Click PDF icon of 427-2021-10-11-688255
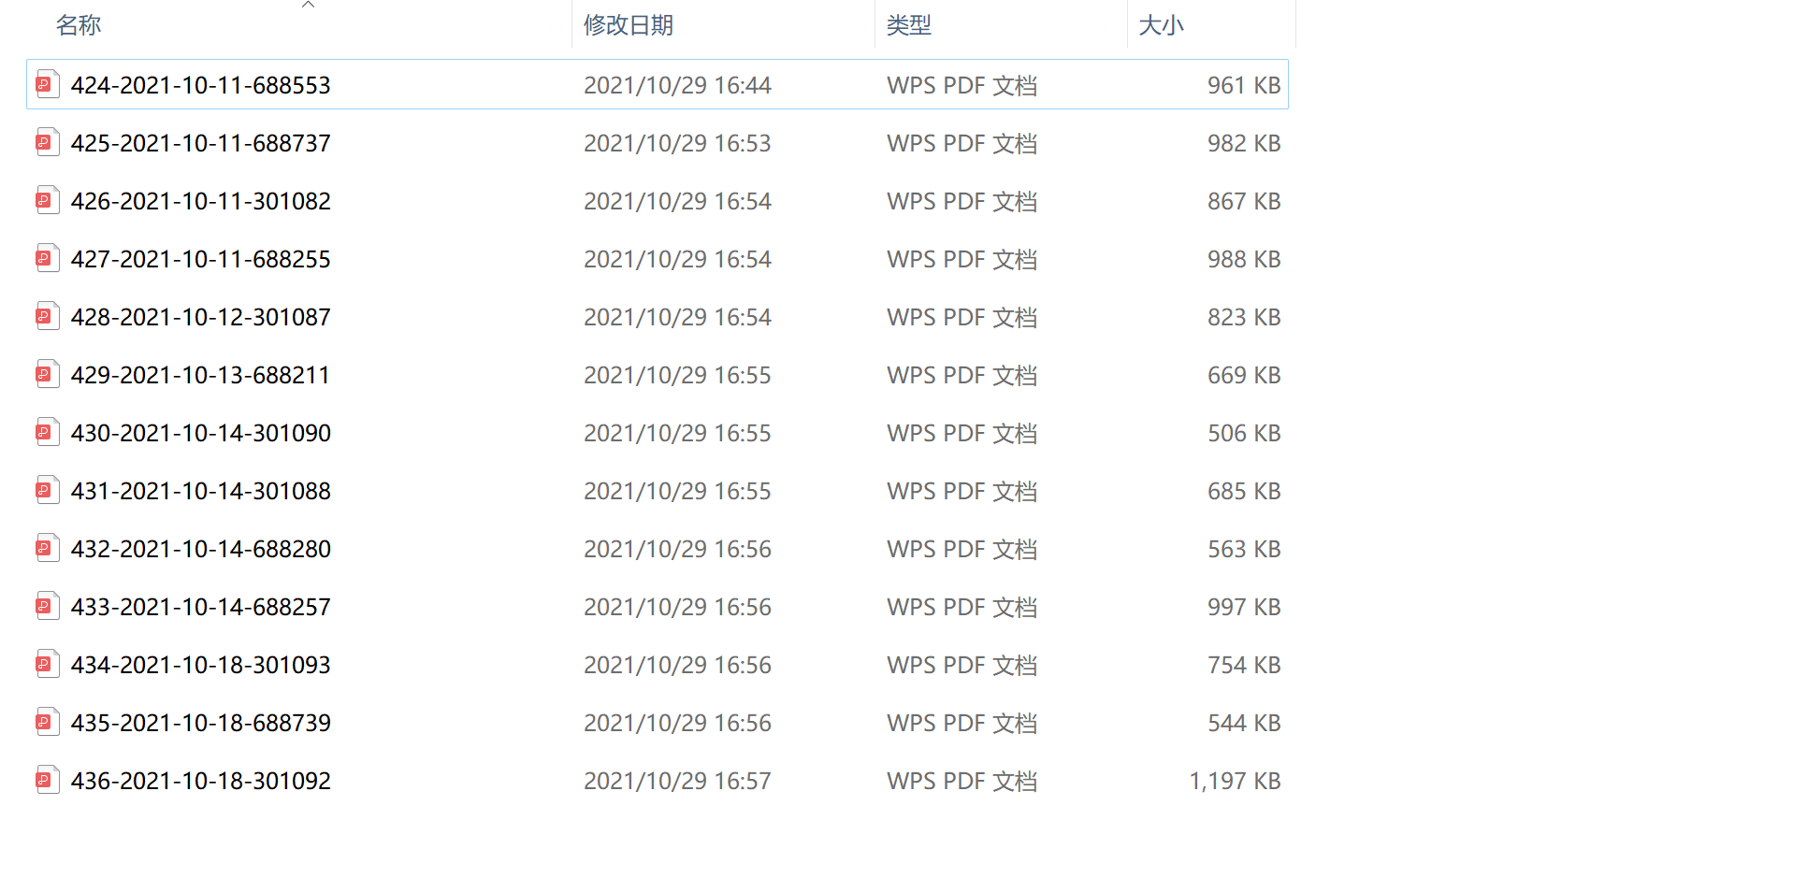The height and width of the screenshot is (892, 1807). point(48,258)
